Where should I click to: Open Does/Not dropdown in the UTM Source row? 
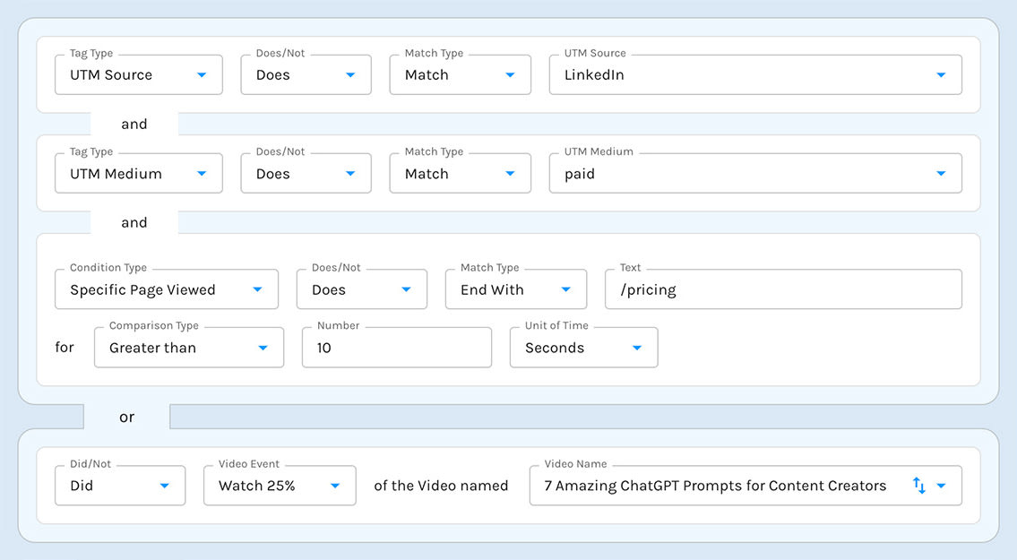[306, 75]
